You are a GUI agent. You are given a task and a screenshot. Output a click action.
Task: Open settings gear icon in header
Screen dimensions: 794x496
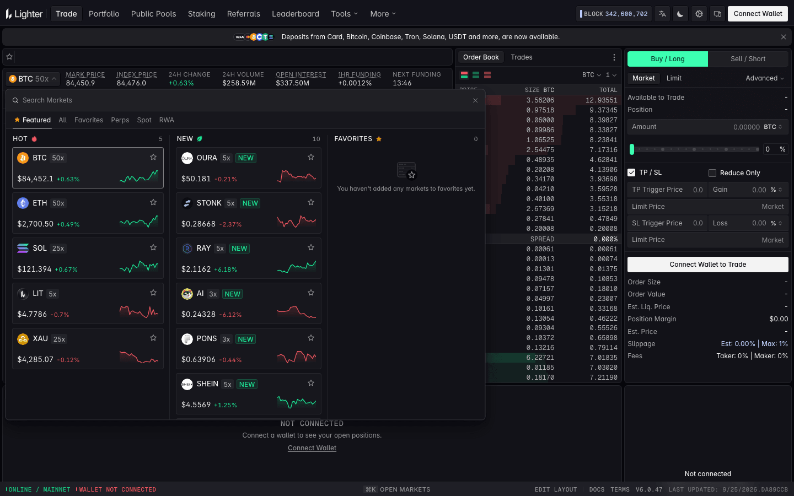click(x=699, y=14)
